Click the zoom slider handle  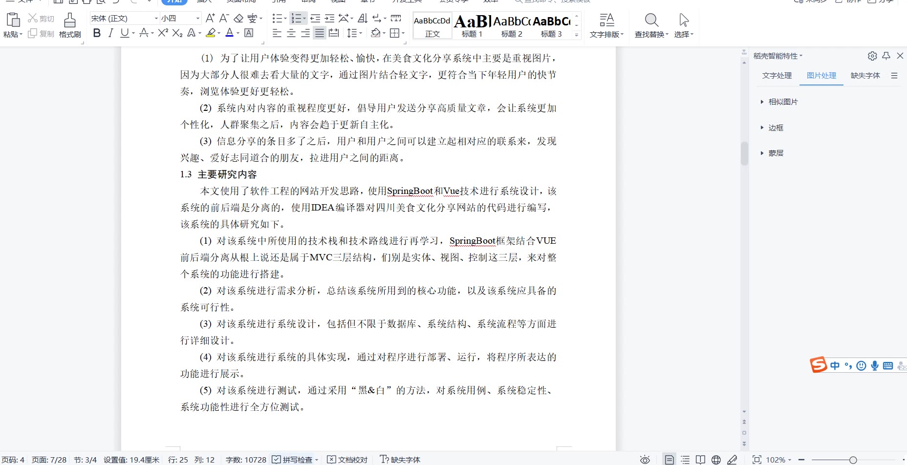click(x=853, y=460)
